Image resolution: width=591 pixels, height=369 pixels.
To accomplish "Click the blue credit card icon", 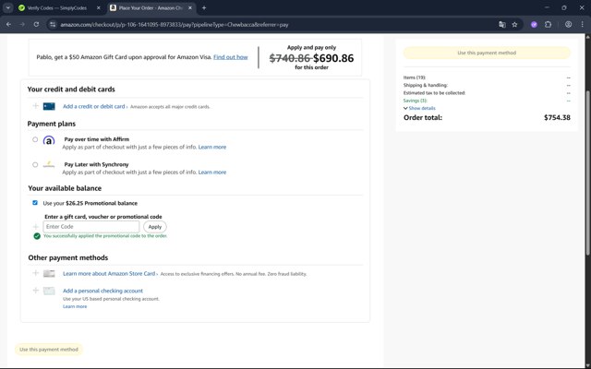I will coord(49,107).
